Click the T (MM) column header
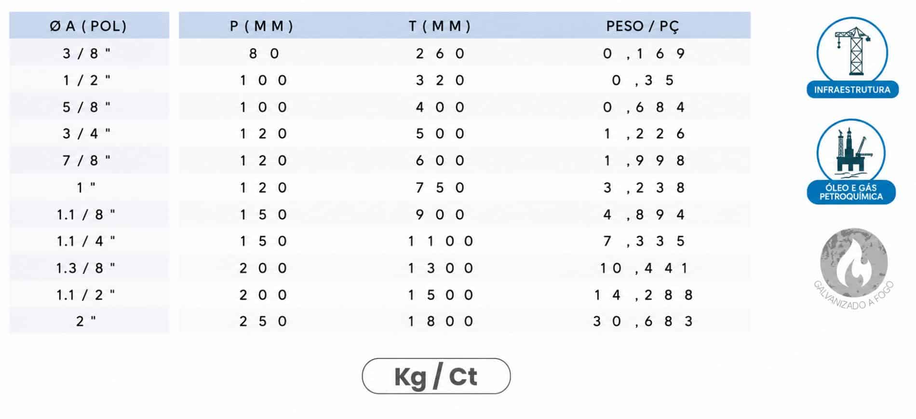Image resolution: width=916 pixels, height=419 pixels. (440, 25)
